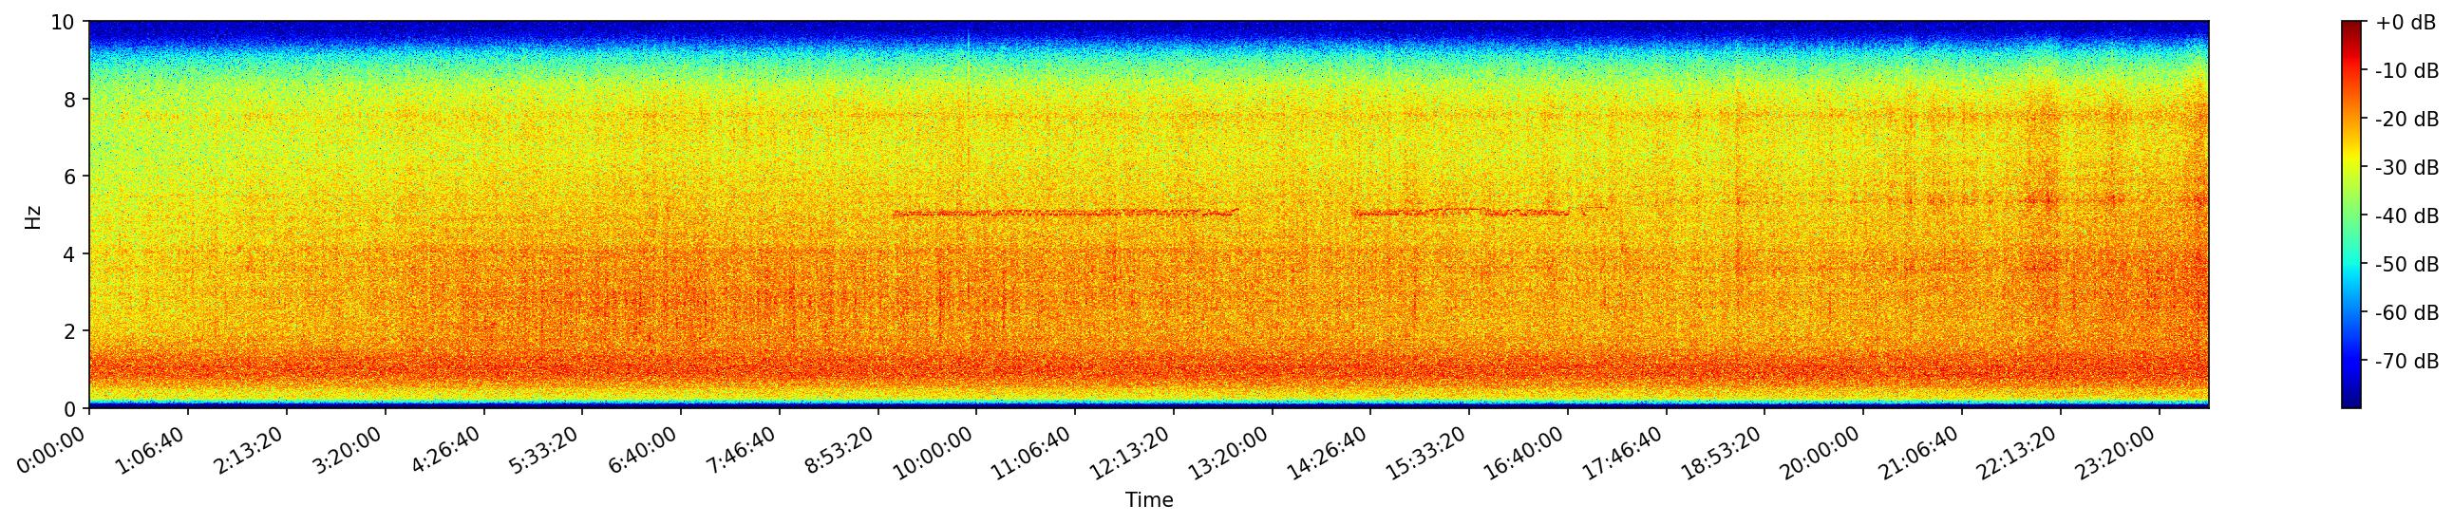Image resolution: width=2453 pixels, height=524 pixels.
Task: Select the 10 Hz frequency tick label
Action: coord(65,22)
